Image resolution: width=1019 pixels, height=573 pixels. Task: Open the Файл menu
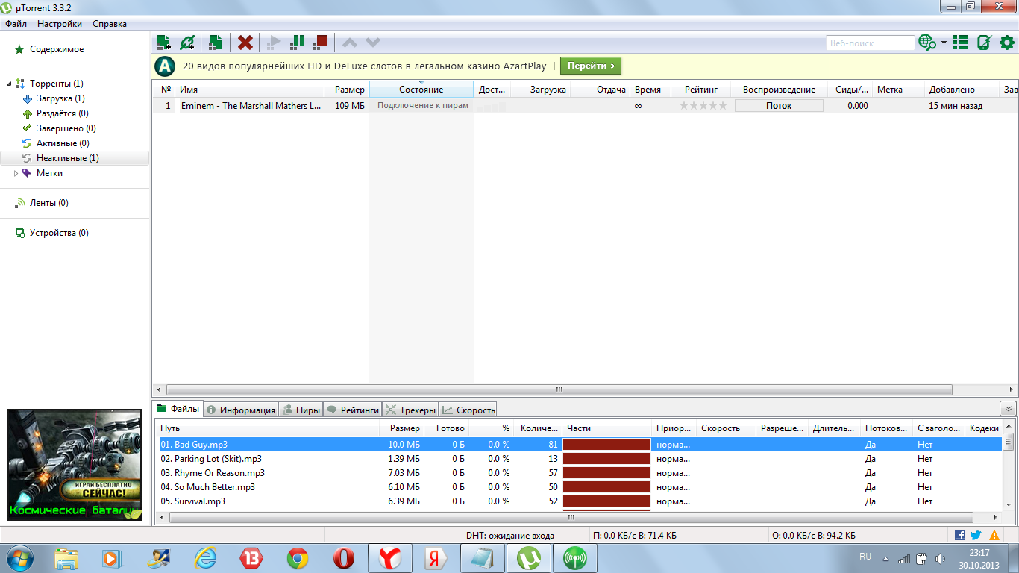click(x=16, y=24)
